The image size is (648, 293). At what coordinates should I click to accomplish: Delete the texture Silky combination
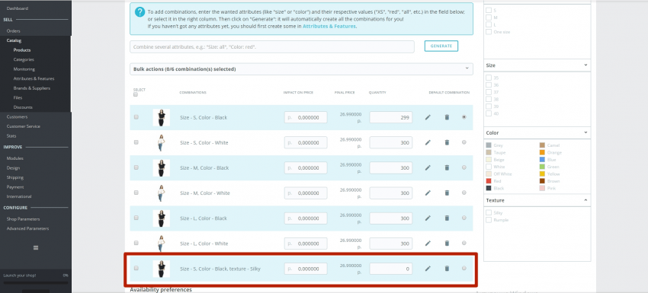[x=447, y=269]
